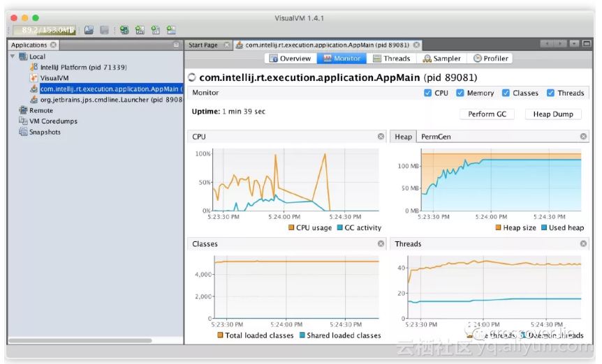Image resolution: width=602 pixels, height=364 pixels.
Task: Click the VisualVM application icon in tree
Action: tap(34, 78)
